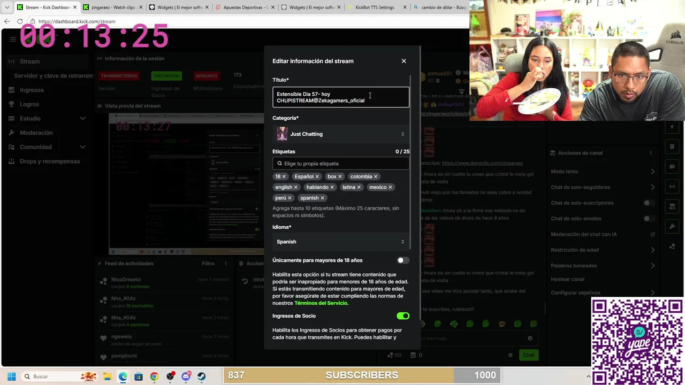Screen dimensions: 685x385
Task: Toggle Chat de solo-emotes
Action: click(x=649, y=219)
